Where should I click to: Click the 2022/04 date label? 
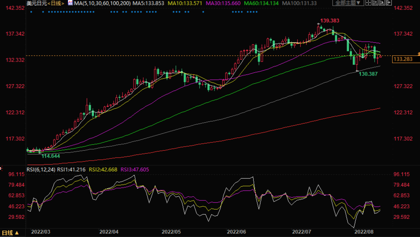click(x=109, y=232)
